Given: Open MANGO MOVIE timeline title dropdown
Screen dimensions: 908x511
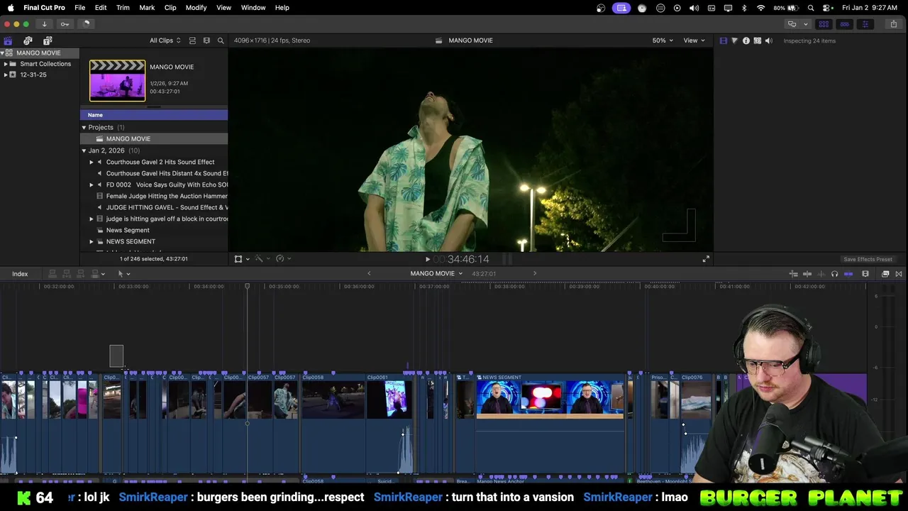Looking at the screenshot, I should click(x=436, y=274).
